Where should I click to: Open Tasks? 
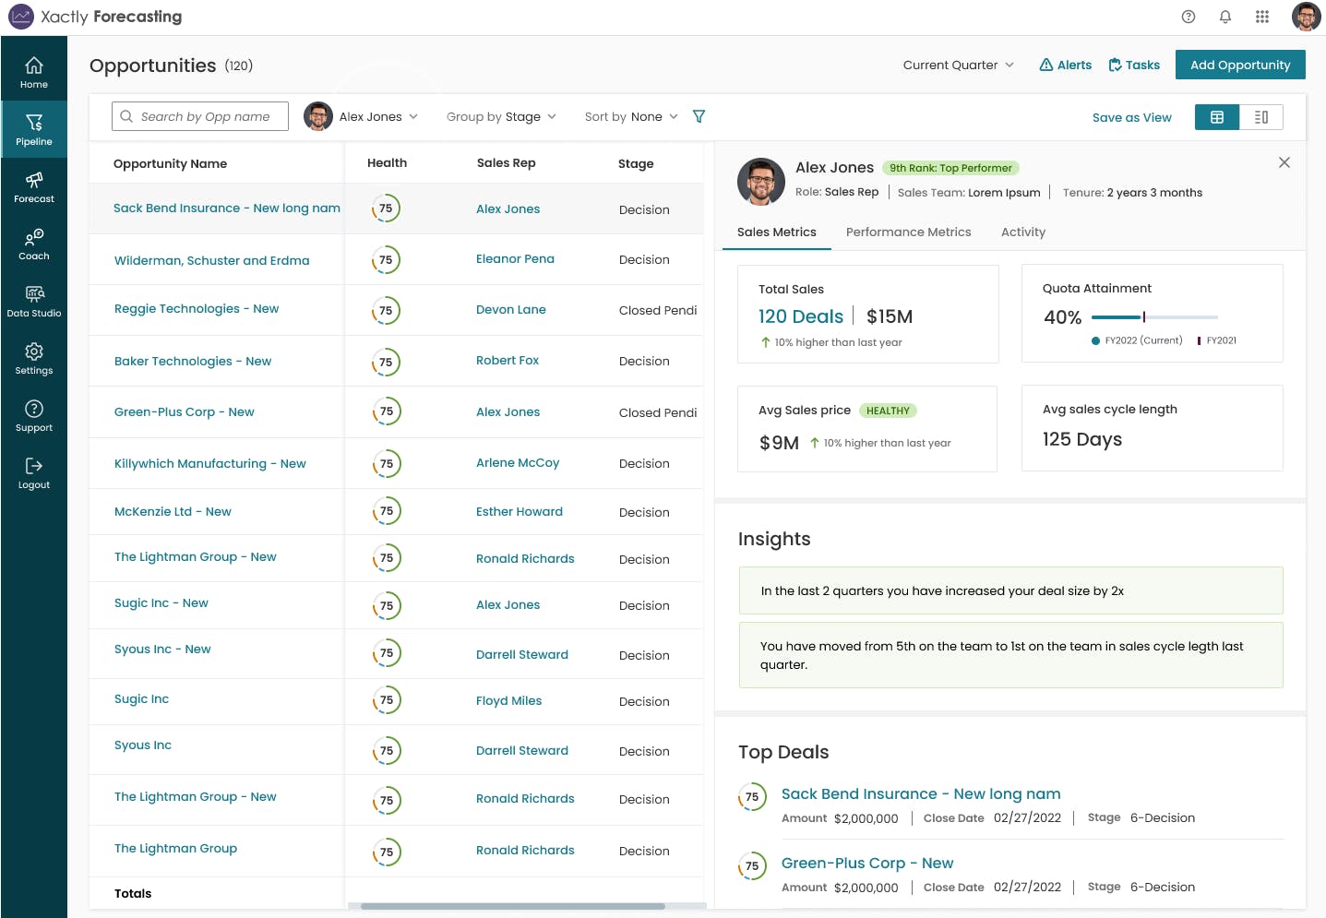pyautogui.click(x=1134, y=65)
